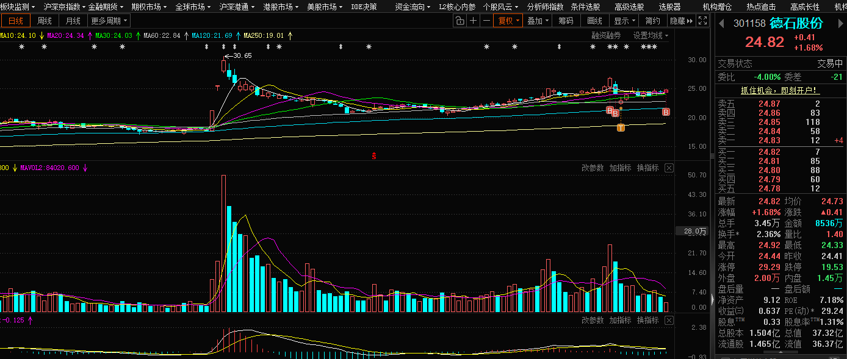
Task: Click the orange T marker on chart
Action: (621, 128)
